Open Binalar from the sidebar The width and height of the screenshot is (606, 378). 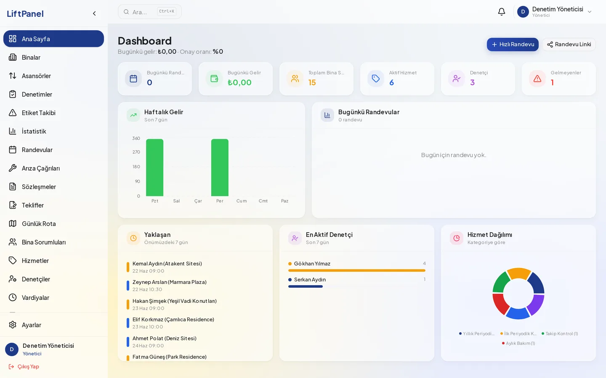click(x=53, y=57)
